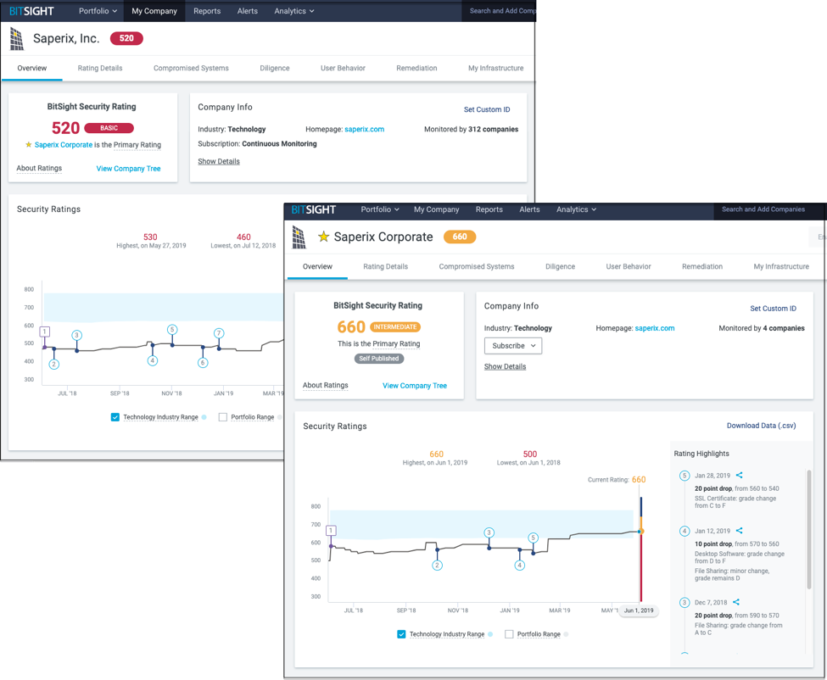This screenshot has width=827, height=680.
Task: Click event marker 5 on the security ratings chart
Action: click(533, 538)
